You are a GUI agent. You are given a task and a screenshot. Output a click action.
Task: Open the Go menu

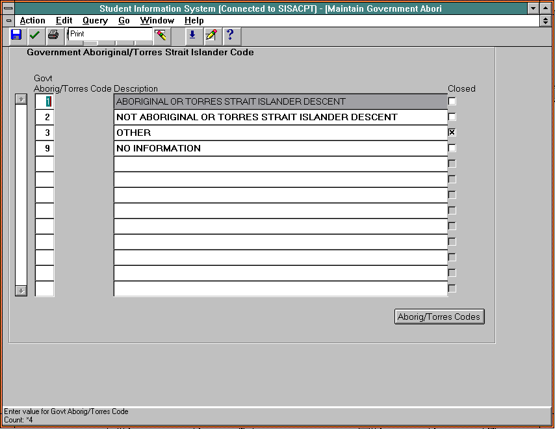124,21
